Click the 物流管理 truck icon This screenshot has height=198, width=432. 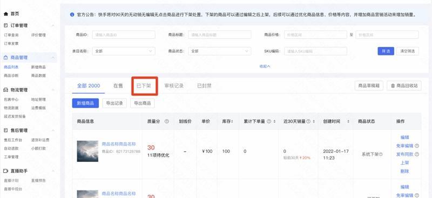click(6, 90)
